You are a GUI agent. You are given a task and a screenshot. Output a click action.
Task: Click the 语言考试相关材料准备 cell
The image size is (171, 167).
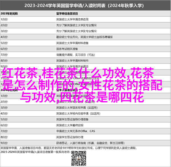point(70,49)
